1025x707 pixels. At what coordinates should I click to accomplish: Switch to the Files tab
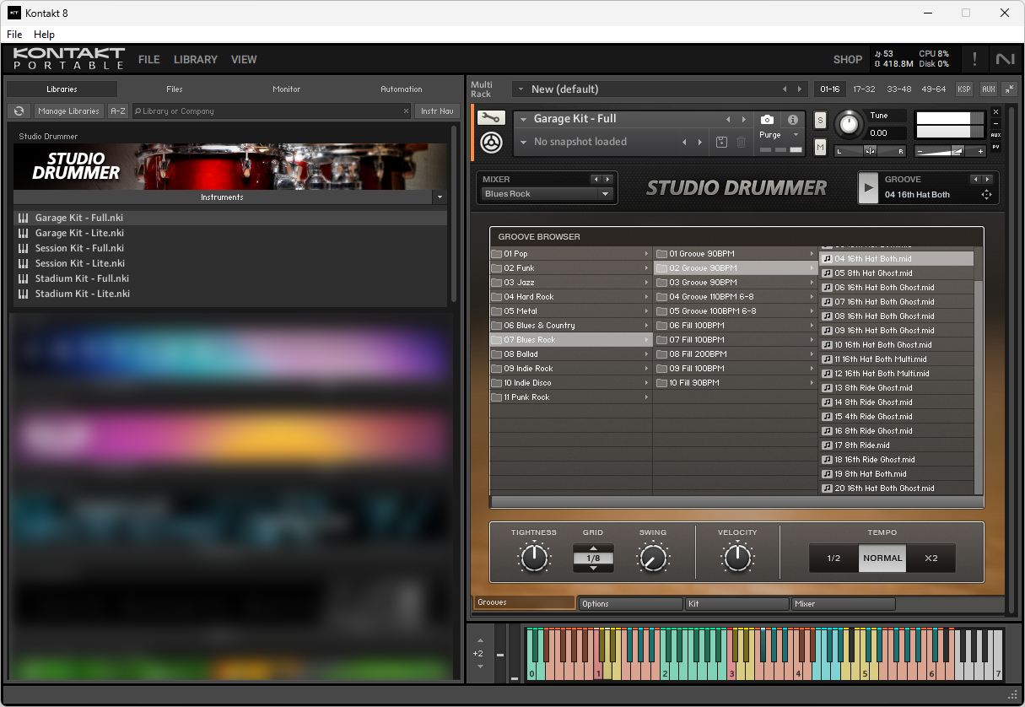click(x=175, y=89)
